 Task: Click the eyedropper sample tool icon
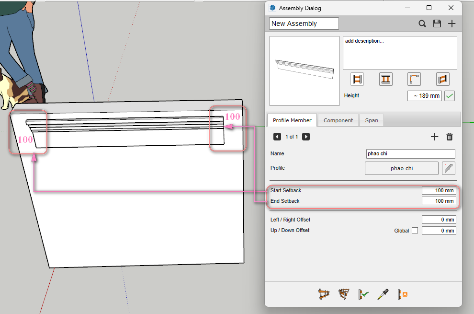pyautogui.click(x=383, y=294)
